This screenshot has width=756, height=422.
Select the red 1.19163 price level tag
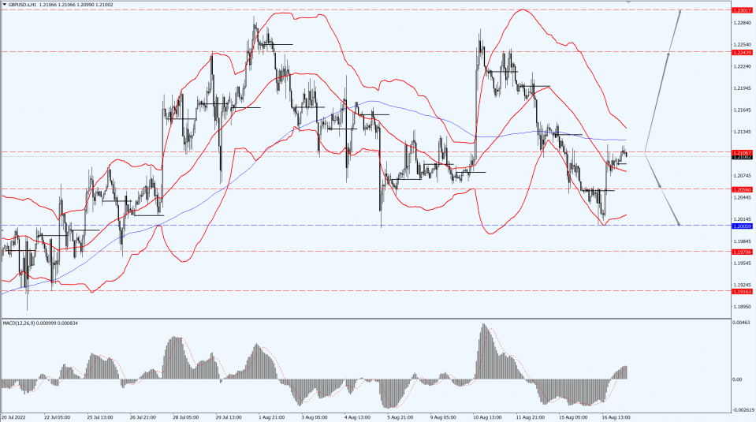pos(741,291)
